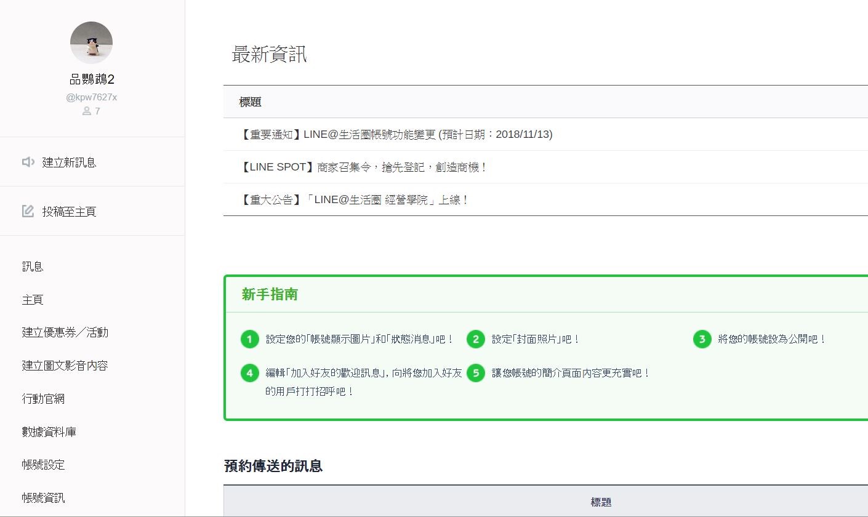Click the 新手指南 heading
Viewport: 868px width, 517px height.
pos(270,295)
